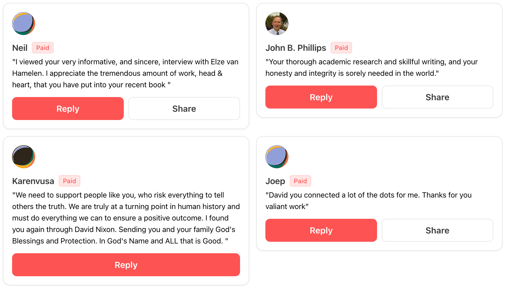The height and width of the screenshot is (290, 506).
Task: Click the Paid badge next to Neil
Action: point(43,48)
